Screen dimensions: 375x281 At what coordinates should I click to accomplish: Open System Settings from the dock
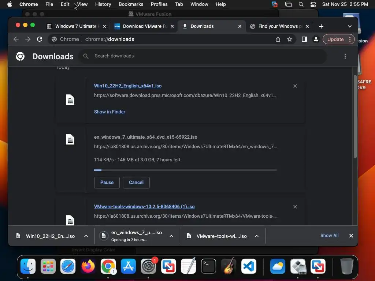[x=148, y=266]
